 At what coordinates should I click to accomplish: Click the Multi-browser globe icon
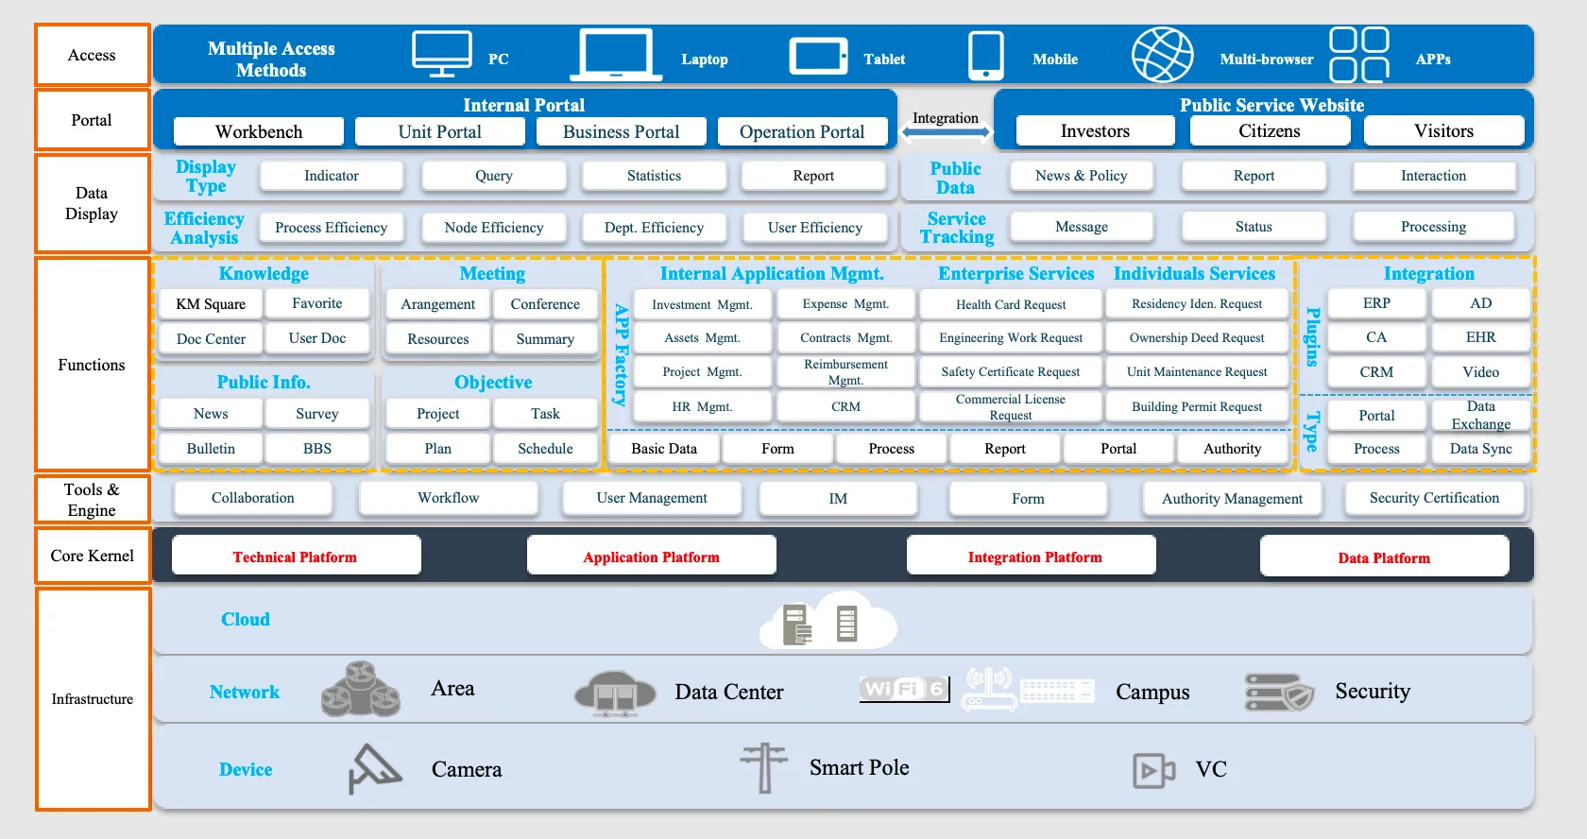click(1162, 55)
